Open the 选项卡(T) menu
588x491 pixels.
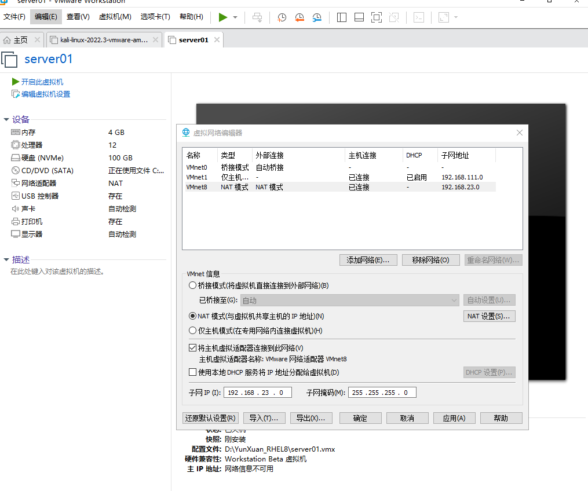click(155, 17)
